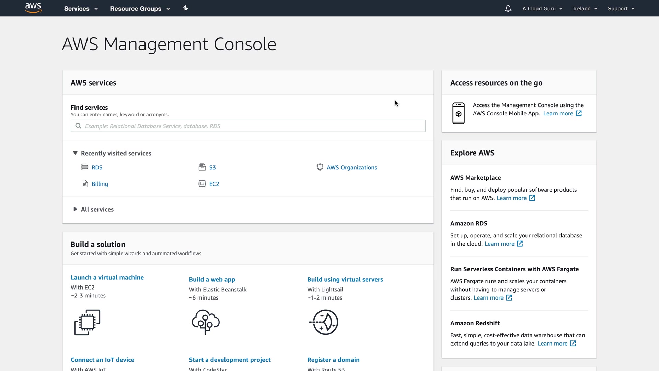
Task: Open the notifications bell icon
Action: [508, 9]
